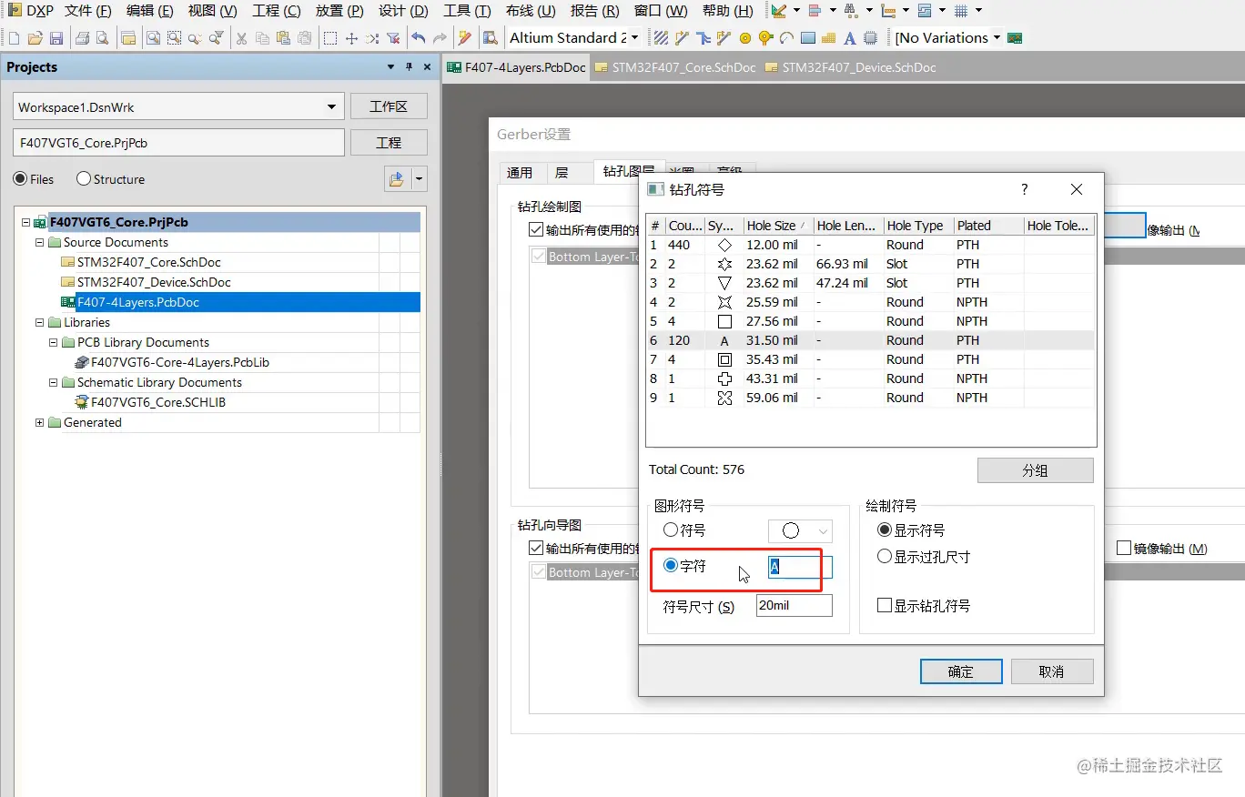Click the 工作区 button
The image size is (1245, 797).
tap(389, 106)
